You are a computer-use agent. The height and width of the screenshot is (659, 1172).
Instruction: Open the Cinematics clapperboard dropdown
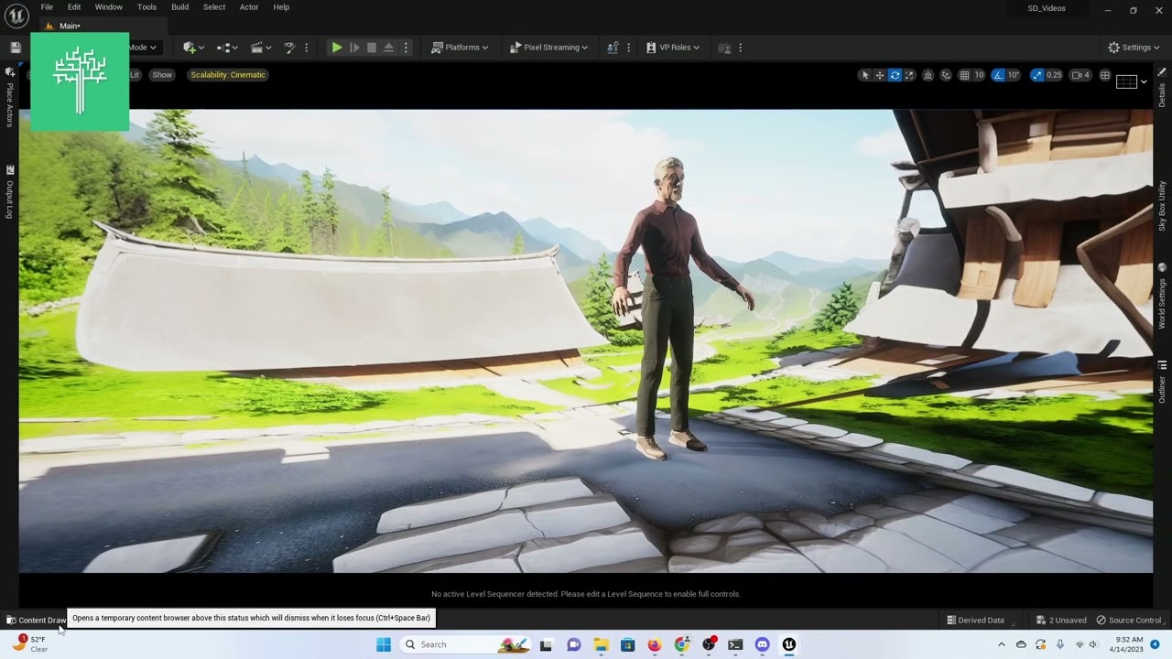pyautogui.click(x=261, y=48)
